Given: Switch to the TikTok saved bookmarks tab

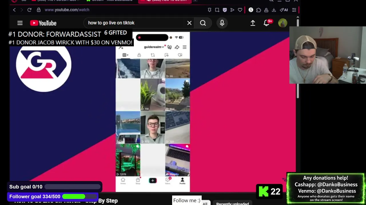Looking at the screenshot, I should [x=166, y=55].
